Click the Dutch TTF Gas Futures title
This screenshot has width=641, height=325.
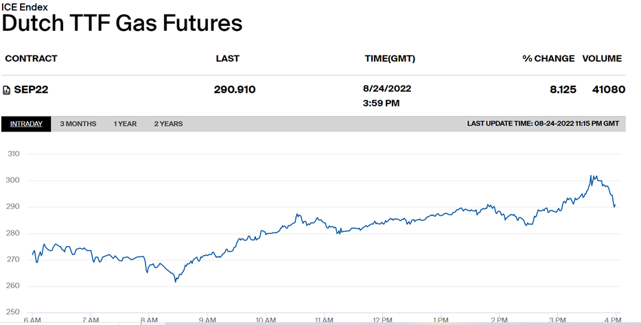pyautogui.click(x=122, y=23)
